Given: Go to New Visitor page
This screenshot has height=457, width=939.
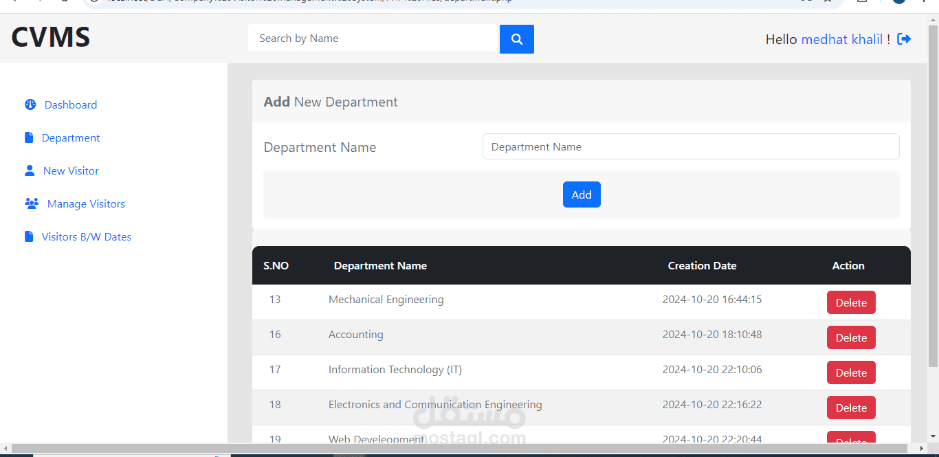Looking at the screenshot, I should [x=71, y=170].
